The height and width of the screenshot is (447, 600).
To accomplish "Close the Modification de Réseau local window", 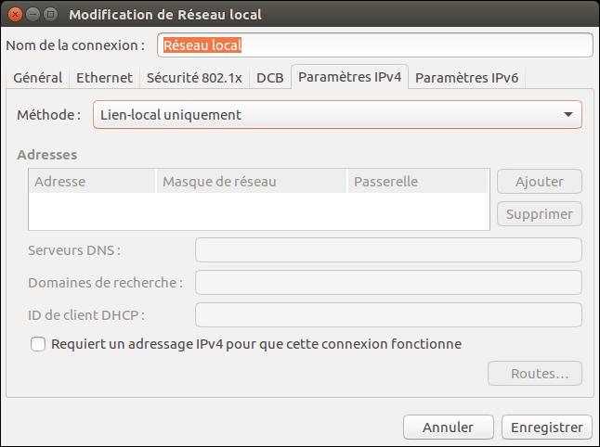I will click(x=14, y=14).
